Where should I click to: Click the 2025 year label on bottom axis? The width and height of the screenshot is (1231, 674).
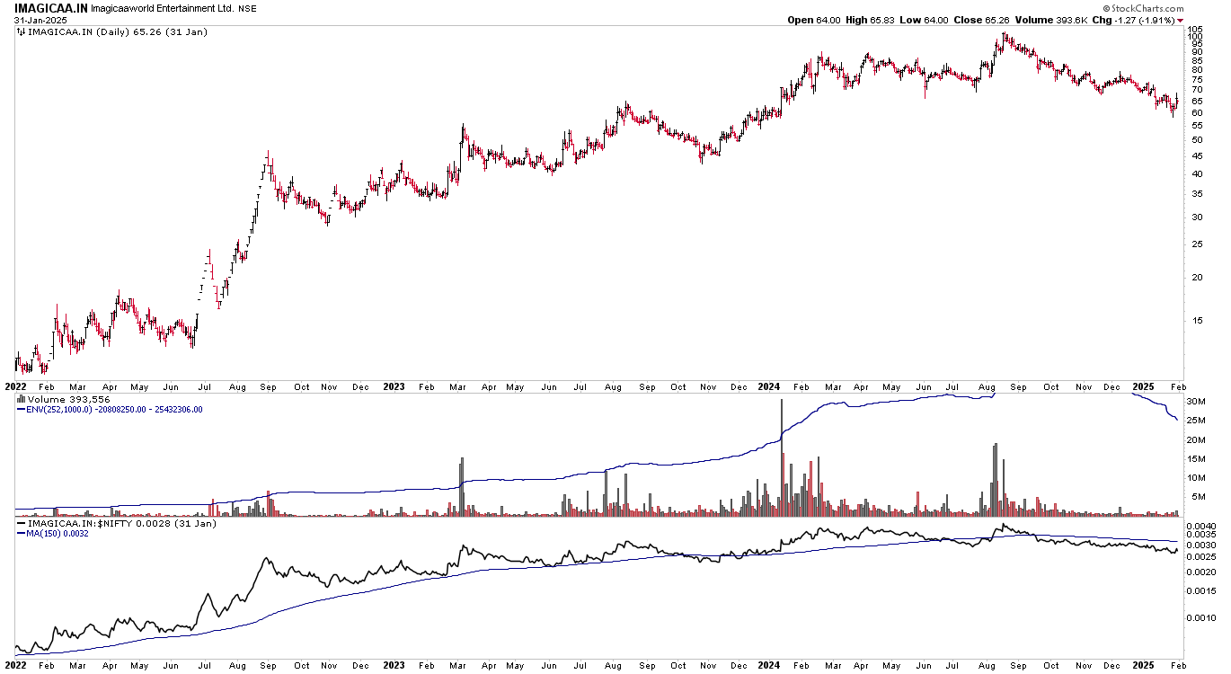[x=1143, y=666]
